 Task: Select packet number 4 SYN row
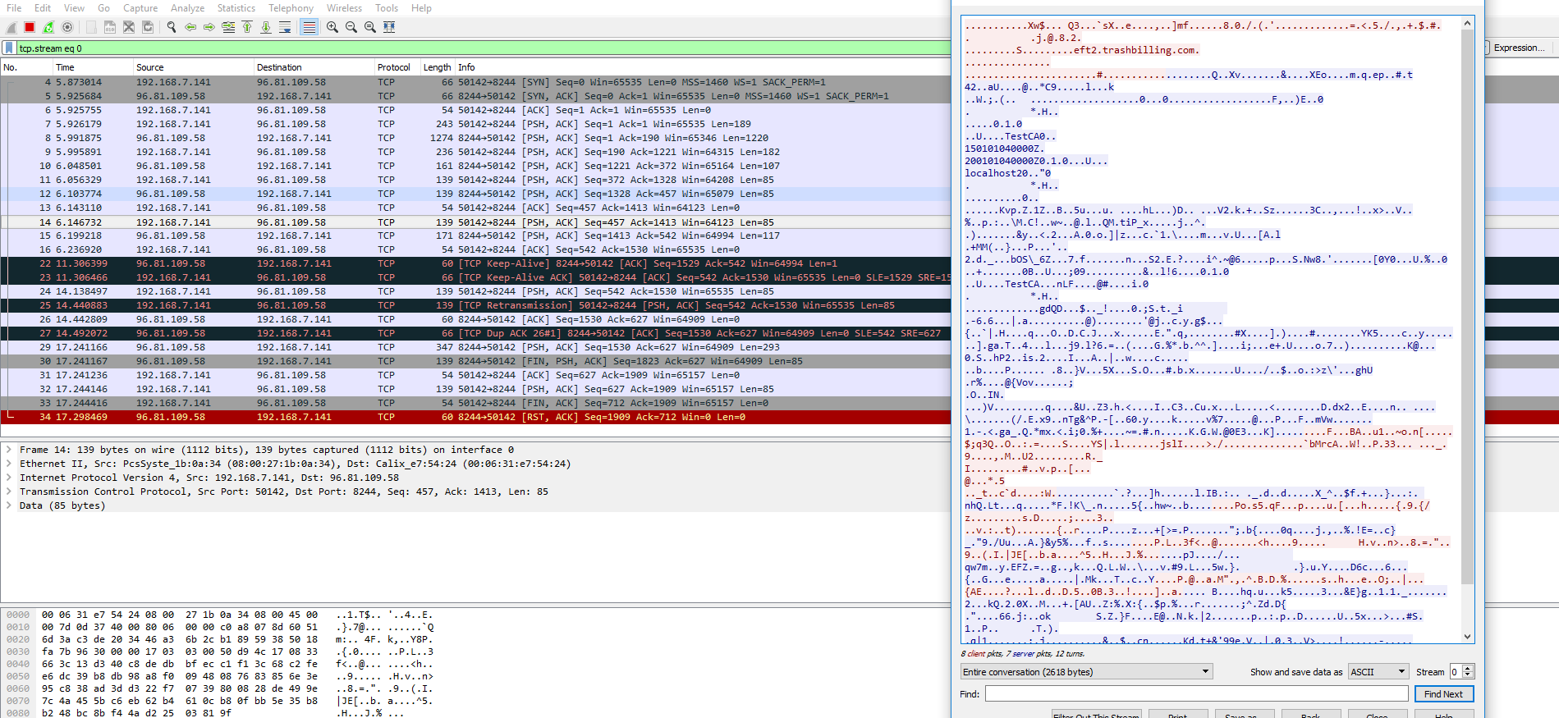pos(475,82)
